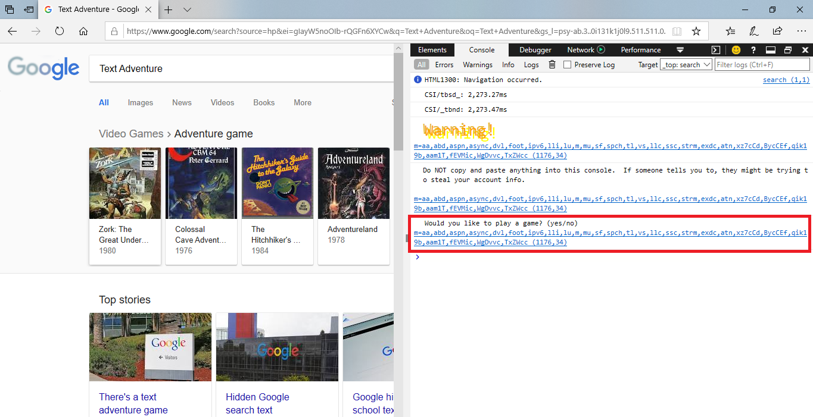
Task: Enable the Preserve Log checkbox
Action: tap(568, 65)
